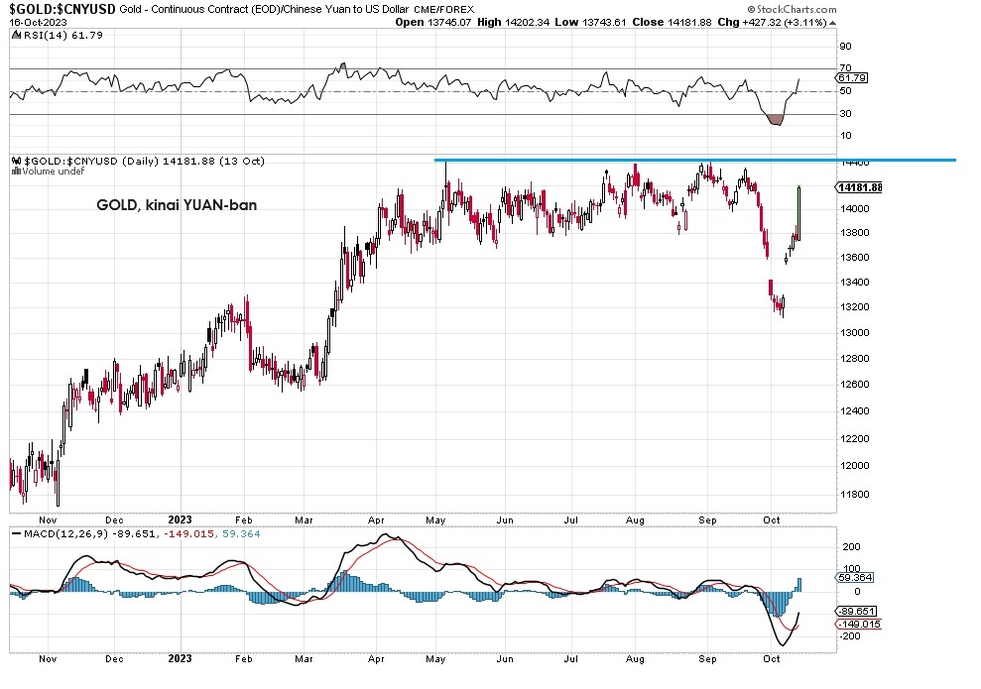
Task: Select the 14181.88 current price tag
Action: pyautogui.click(x=859, y=187)
